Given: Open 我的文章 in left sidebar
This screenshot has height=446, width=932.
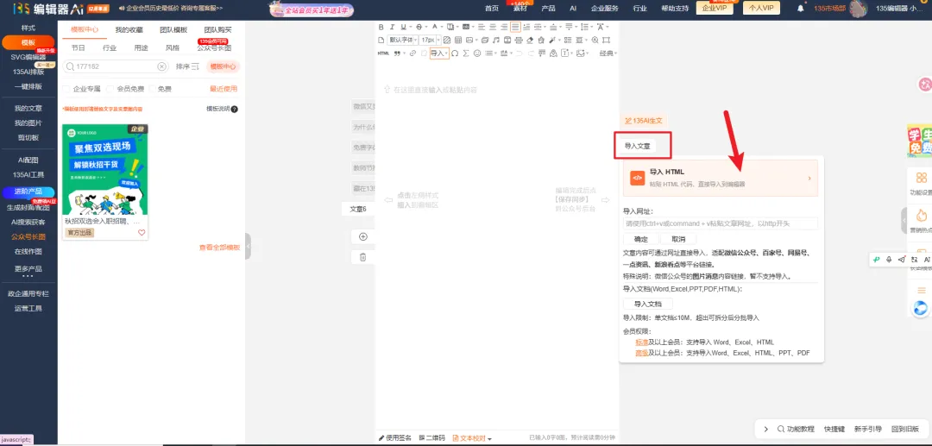Looking at the screenshot, I should pos(28,108).
